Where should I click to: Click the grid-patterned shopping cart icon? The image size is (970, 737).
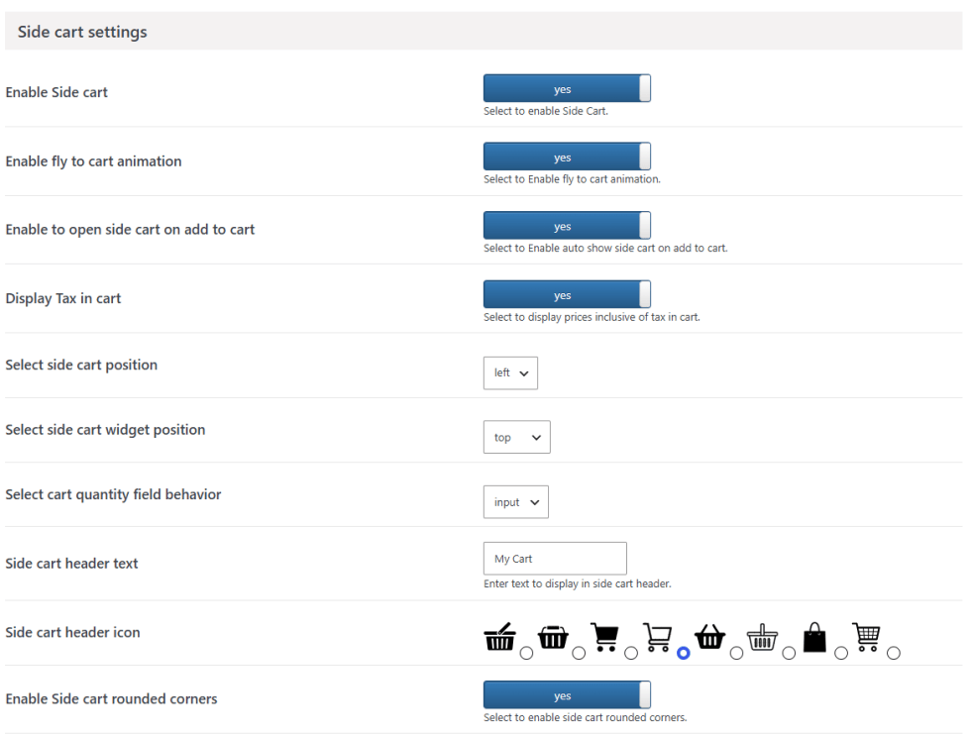tap(867, 637)
